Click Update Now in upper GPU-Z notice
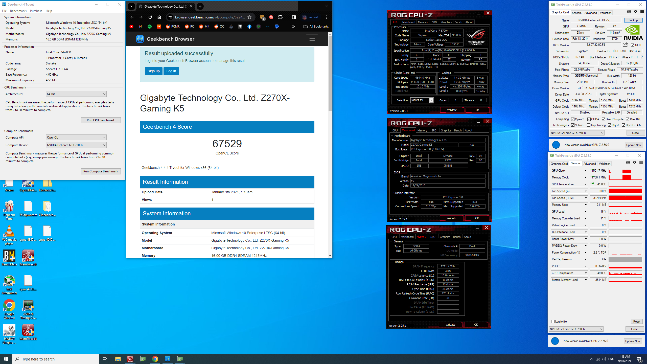647x364 pixels. click(634, 145)
